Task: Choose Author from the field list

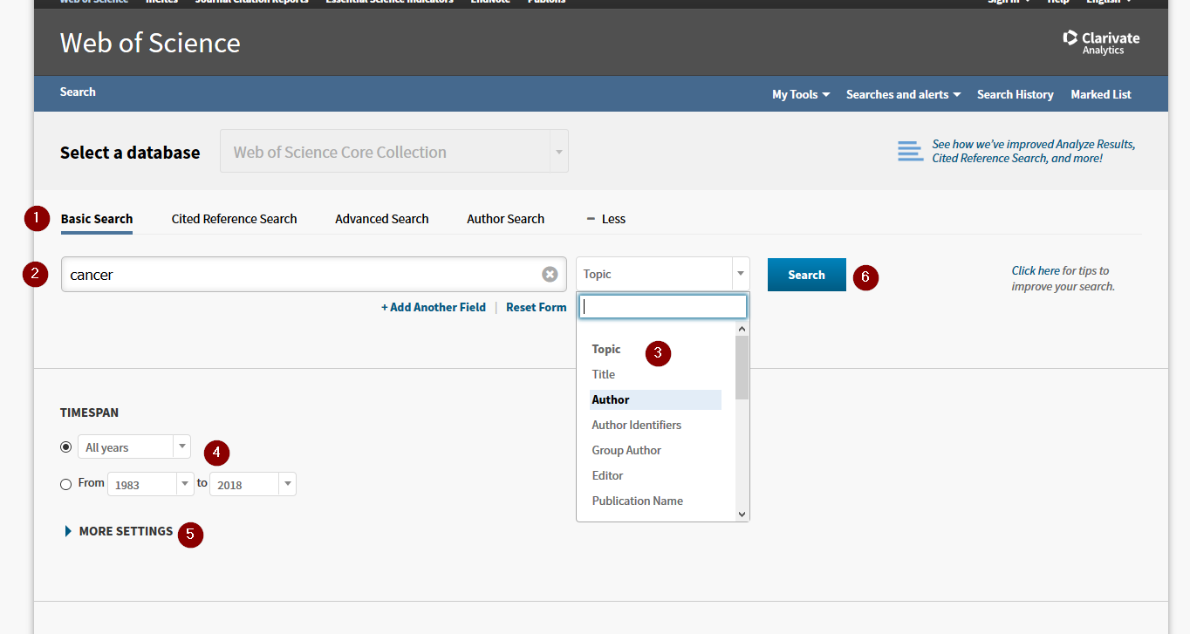Action: pyautogui.click(x=611, y=399)
